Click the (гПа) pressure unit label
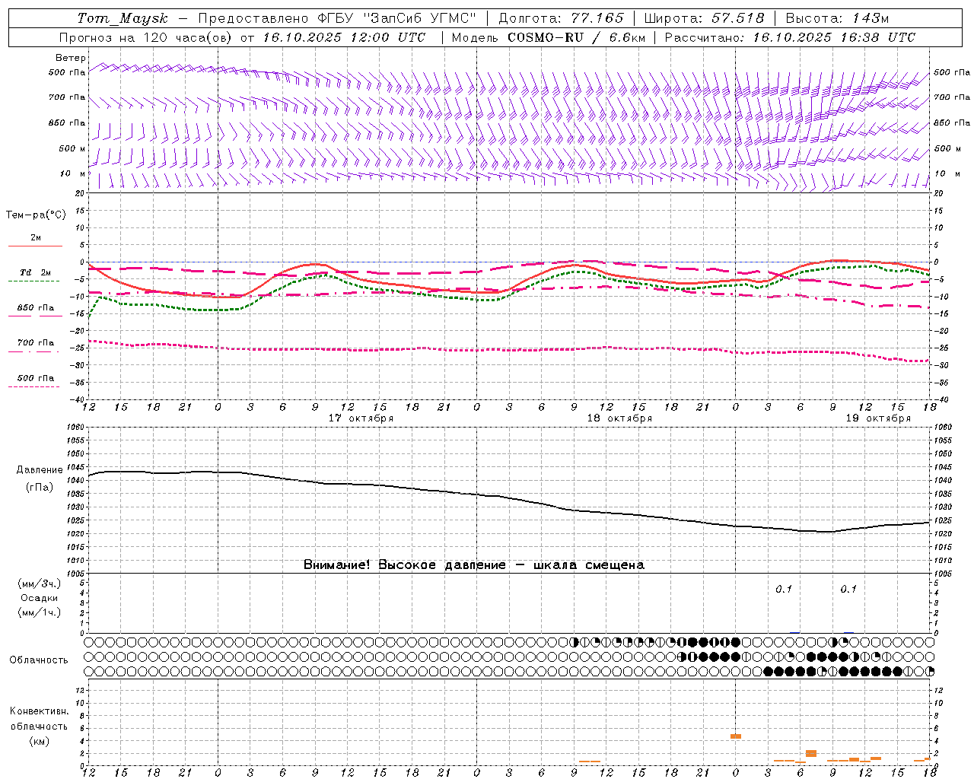This screenshot has width=974, height=779. pyautogui.click(x=40, y=488)
